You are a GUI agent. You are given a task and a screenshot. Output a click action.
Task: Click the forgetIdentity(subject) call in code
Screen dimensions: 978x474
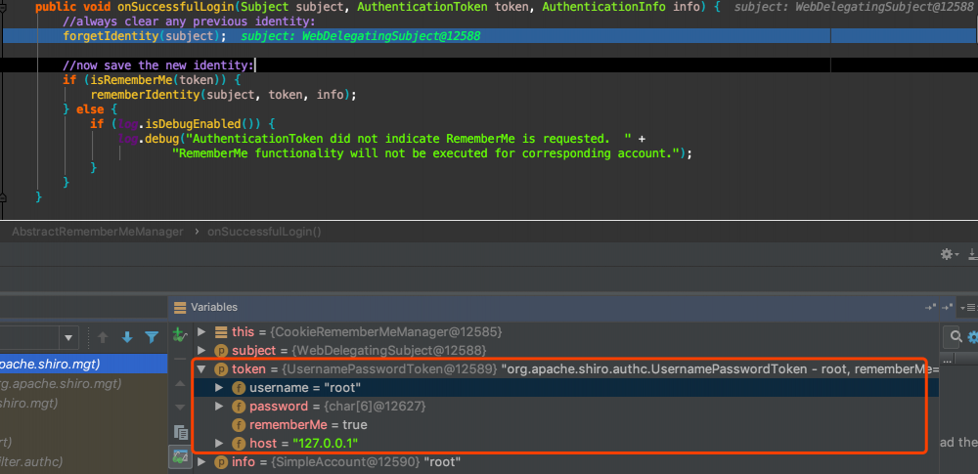tap(145, 36)
